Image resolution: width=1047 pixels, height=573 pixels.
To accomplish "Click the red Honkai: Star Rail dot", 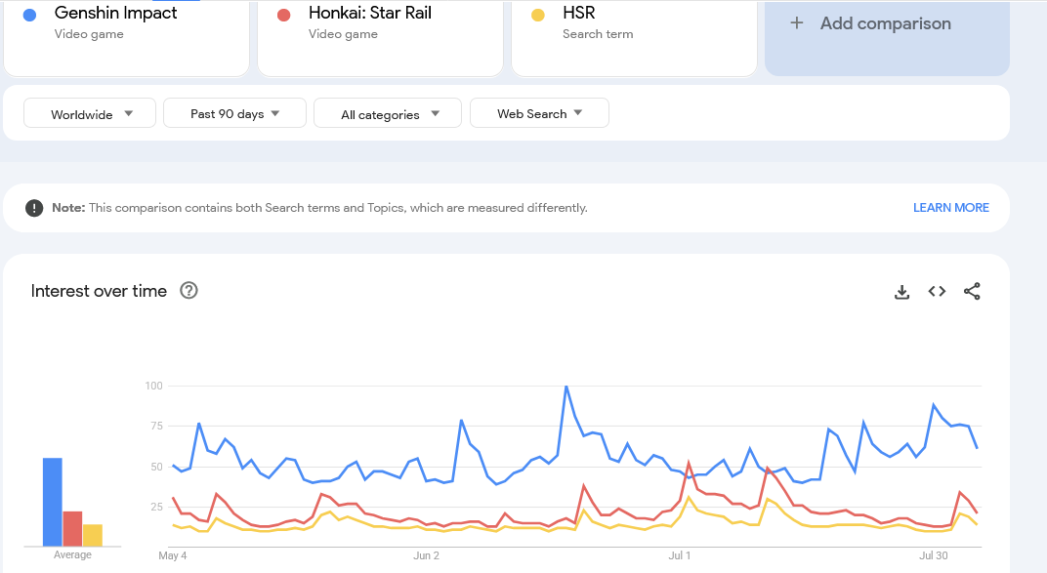I will click(x=284, y=16).
